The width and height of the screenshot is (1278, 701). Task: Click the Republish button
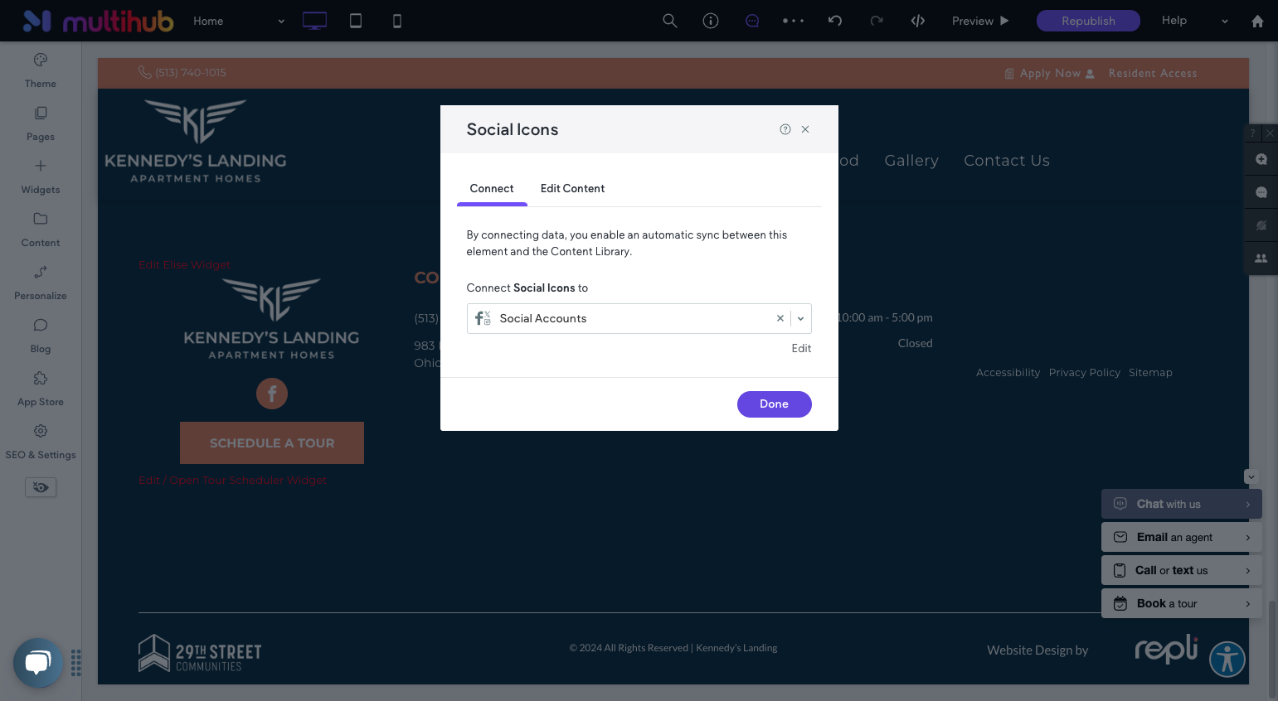(x=1088, y=21)
